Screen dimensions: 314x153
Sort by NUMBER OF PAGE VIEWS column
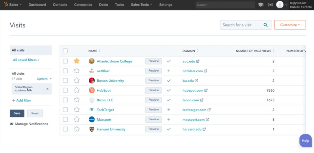pyautogui.click(x=255, y=51)
